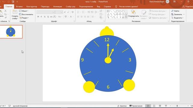This screenshot has width=193, height=108.
Task: Start slide show from status bar icon
Action: pyautogui.click(x=166, y=106)
